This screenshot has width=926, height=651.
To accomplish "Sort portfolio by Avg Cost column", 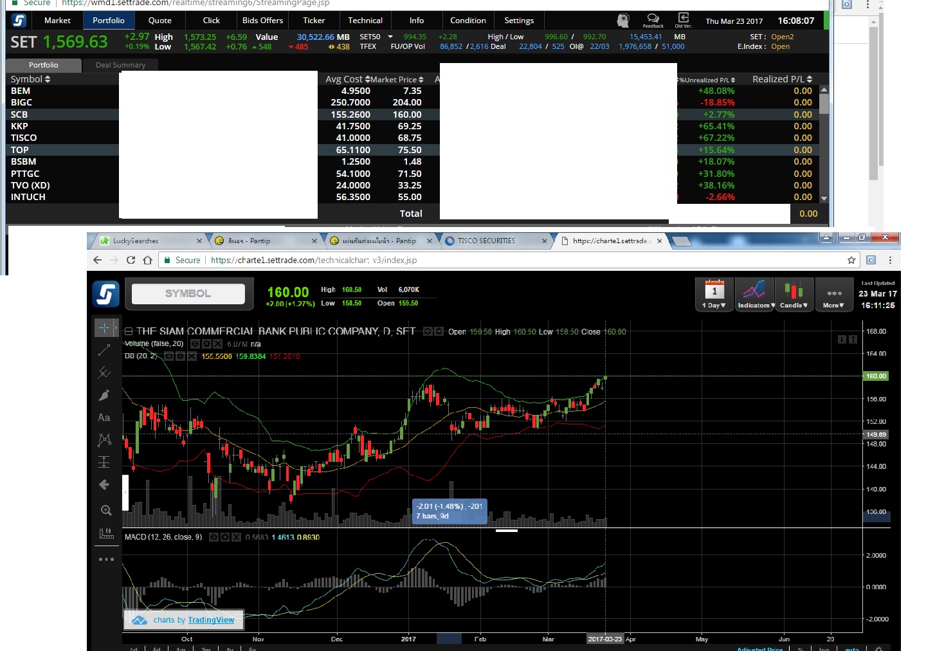I will [347, 79].
